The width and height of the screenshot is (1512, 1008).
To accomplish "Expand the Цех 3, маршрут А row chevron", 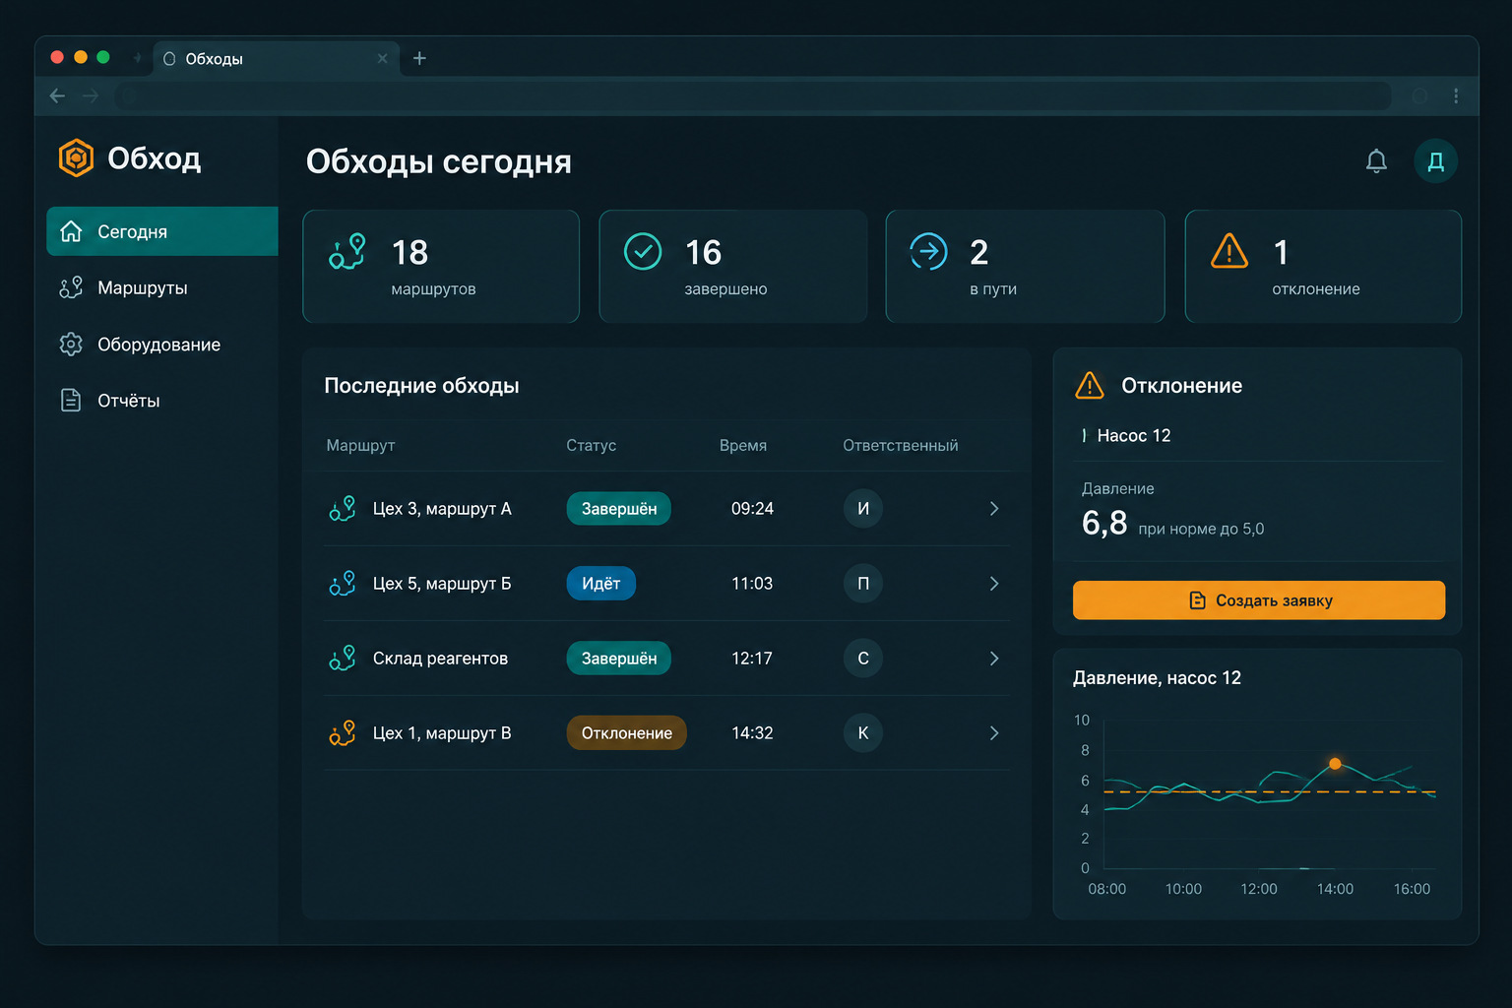I will pyautogui.click(x=994, y=509).
